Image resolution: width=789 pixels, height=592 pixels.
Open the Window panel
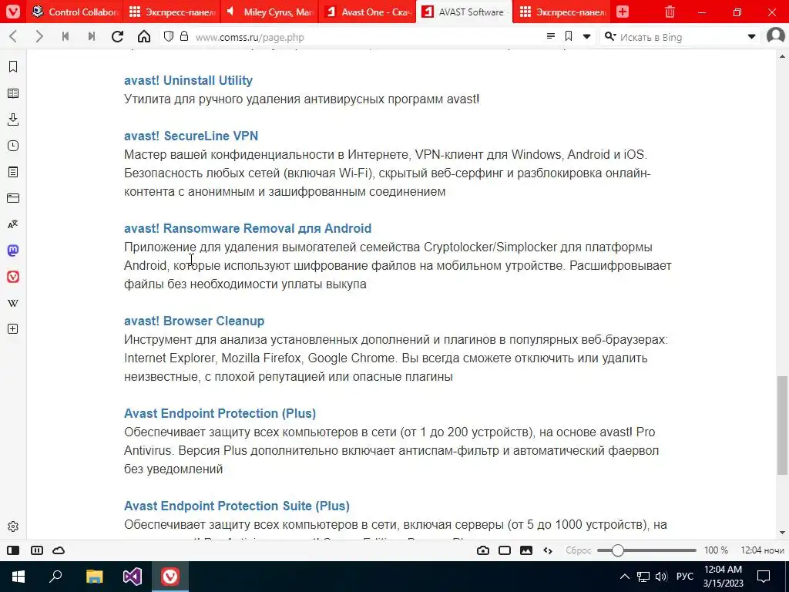13,198
